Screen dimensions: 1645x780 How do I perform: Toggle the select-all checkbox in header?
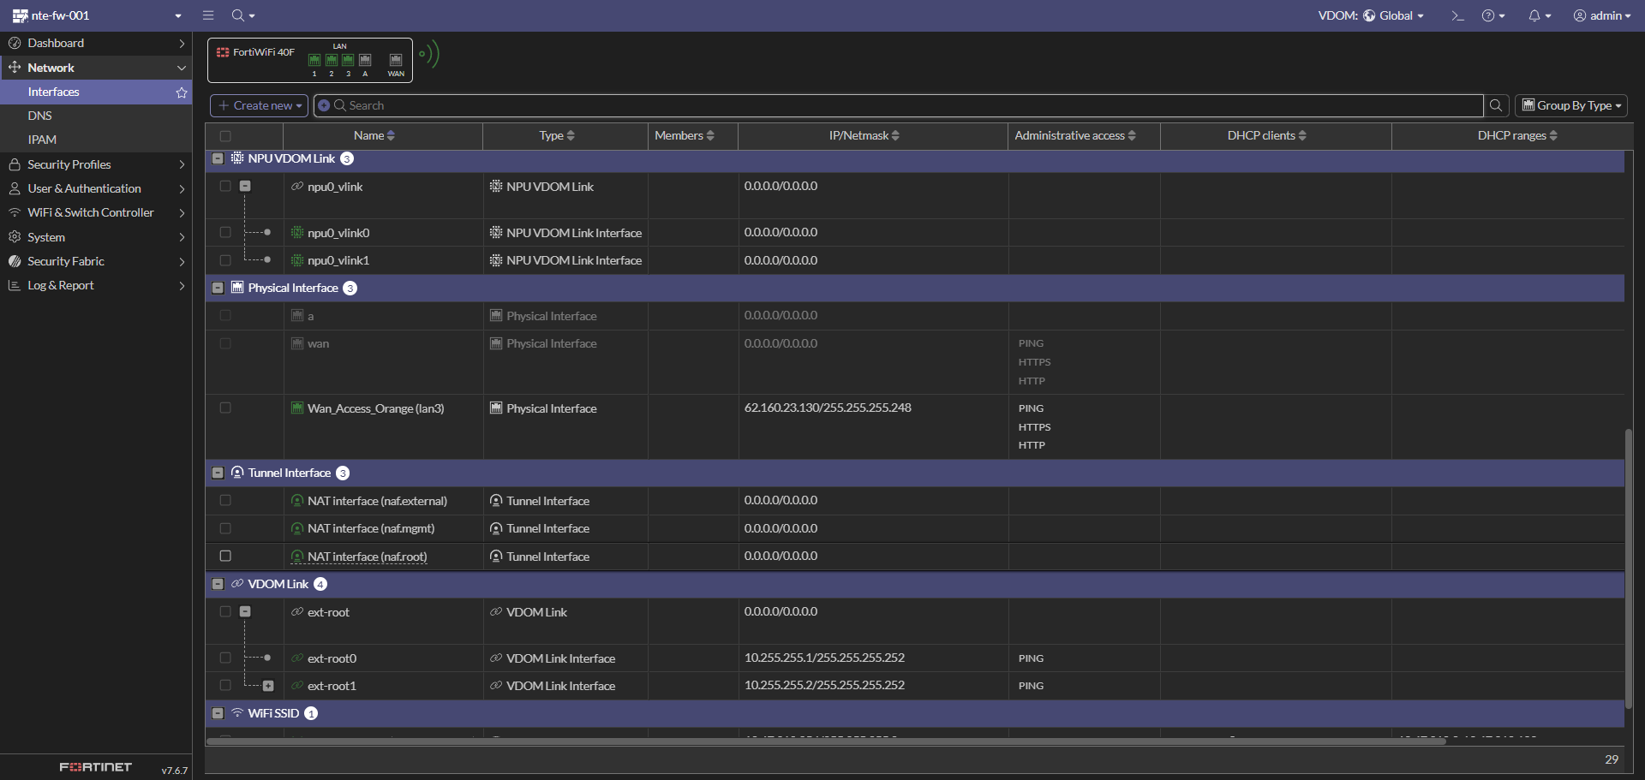coord(225,136)
